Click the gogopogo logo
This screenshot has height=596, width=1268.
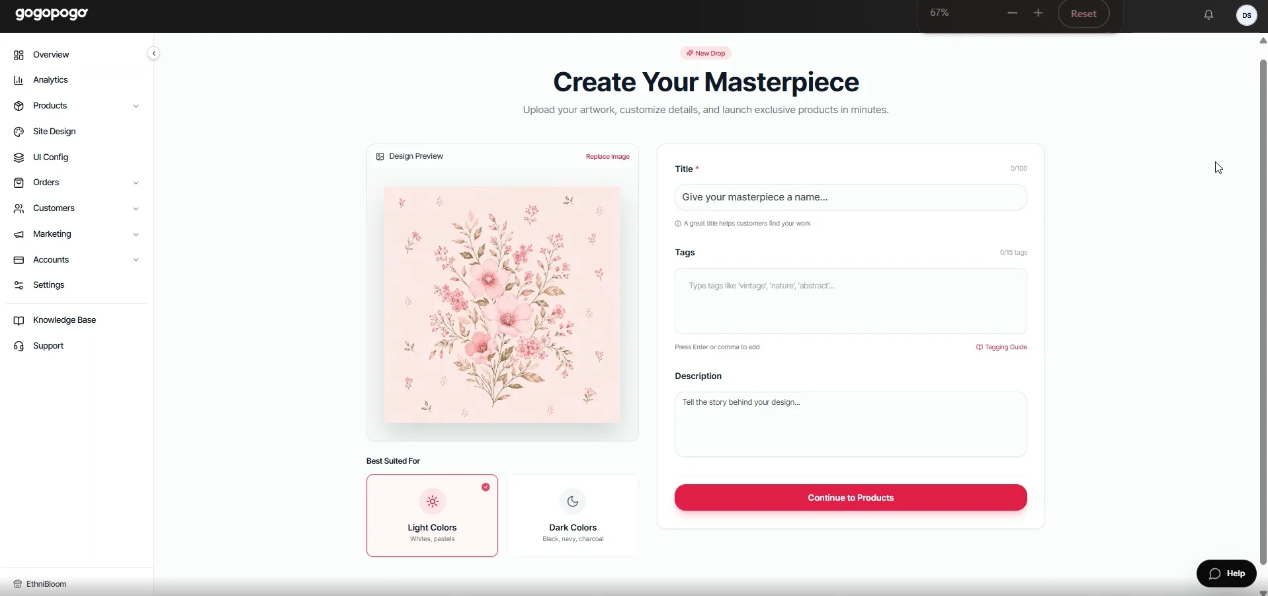coord(52,14)
